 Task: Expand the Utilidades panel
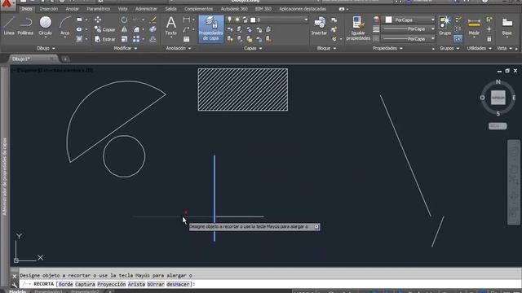coord(479,48)
